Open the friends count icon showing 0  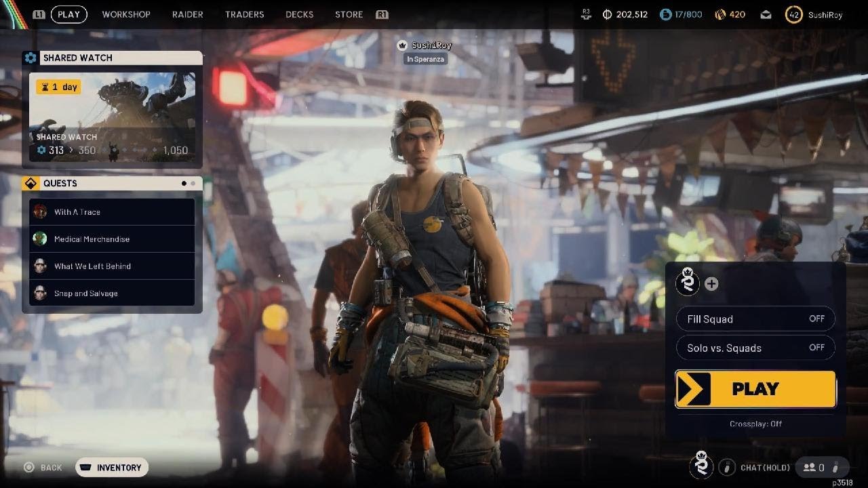tap(814, 467)
